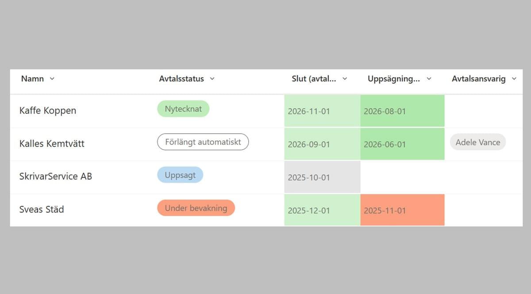Open the Kaffe Koppen row

point(48,111)
